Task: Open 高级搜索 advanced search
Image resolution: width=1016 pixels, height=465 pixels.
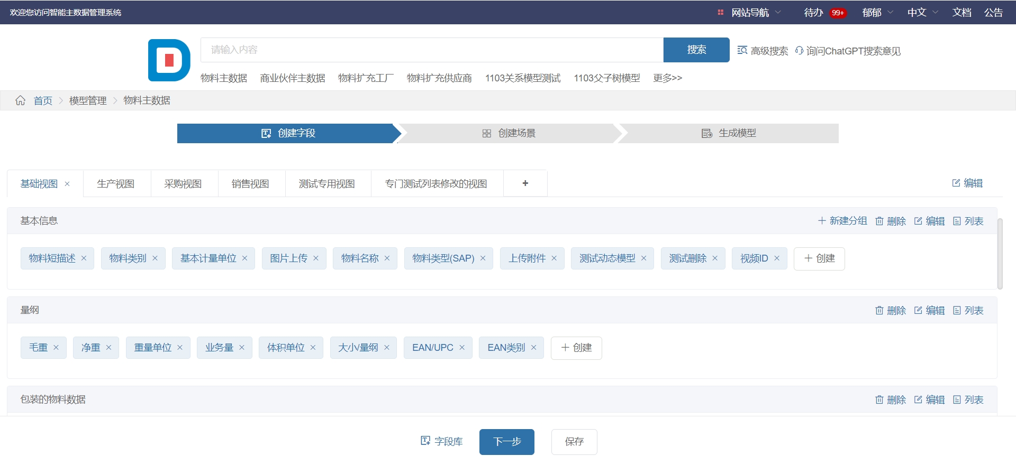Action: pyautogui.click(x=763, y=51)
